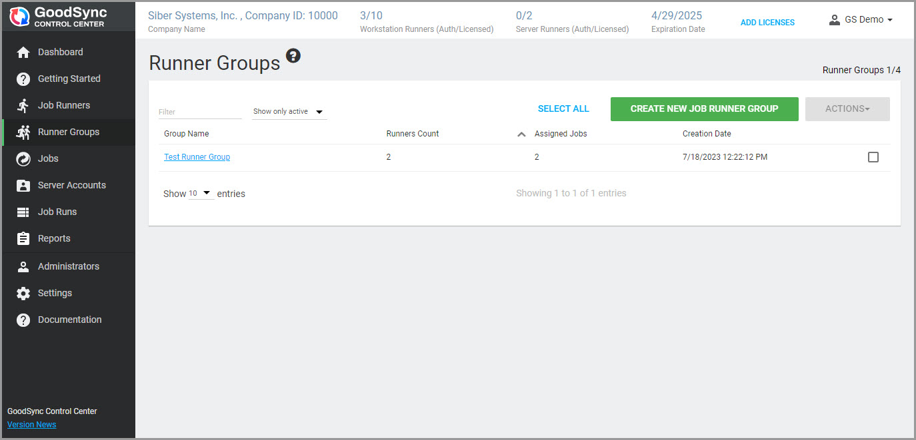Change the entries-per-page dropdown showing 10
916x440 pixels.
[x=201, y=194]
